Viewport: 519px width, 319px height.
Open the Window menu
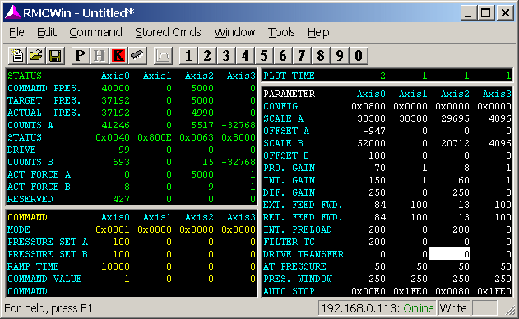click(234, 32)
